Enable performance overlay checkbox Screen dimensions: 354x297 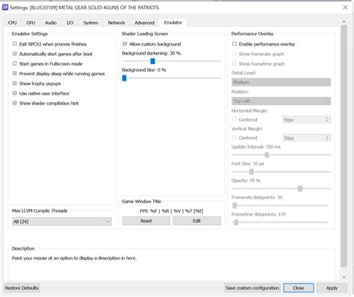tap(235, 44)
